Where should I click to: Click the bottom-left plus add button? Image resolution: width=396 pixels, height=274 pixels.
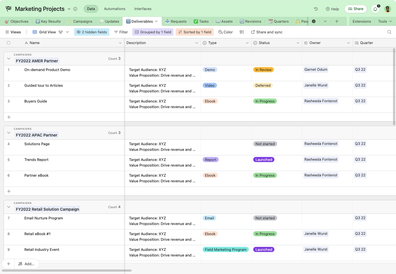[x=9, y=264]
